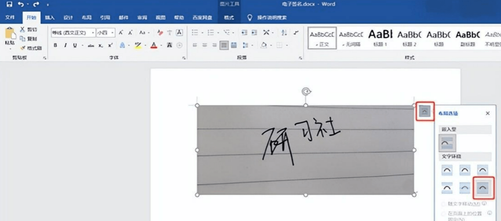Select the In Line with Text layout option
The height and width of the screenshot is (221, 501).
coord(448,142)
